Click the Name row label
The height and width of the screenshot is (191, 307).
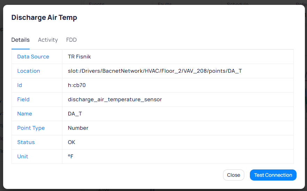click(x=24, y=114)
